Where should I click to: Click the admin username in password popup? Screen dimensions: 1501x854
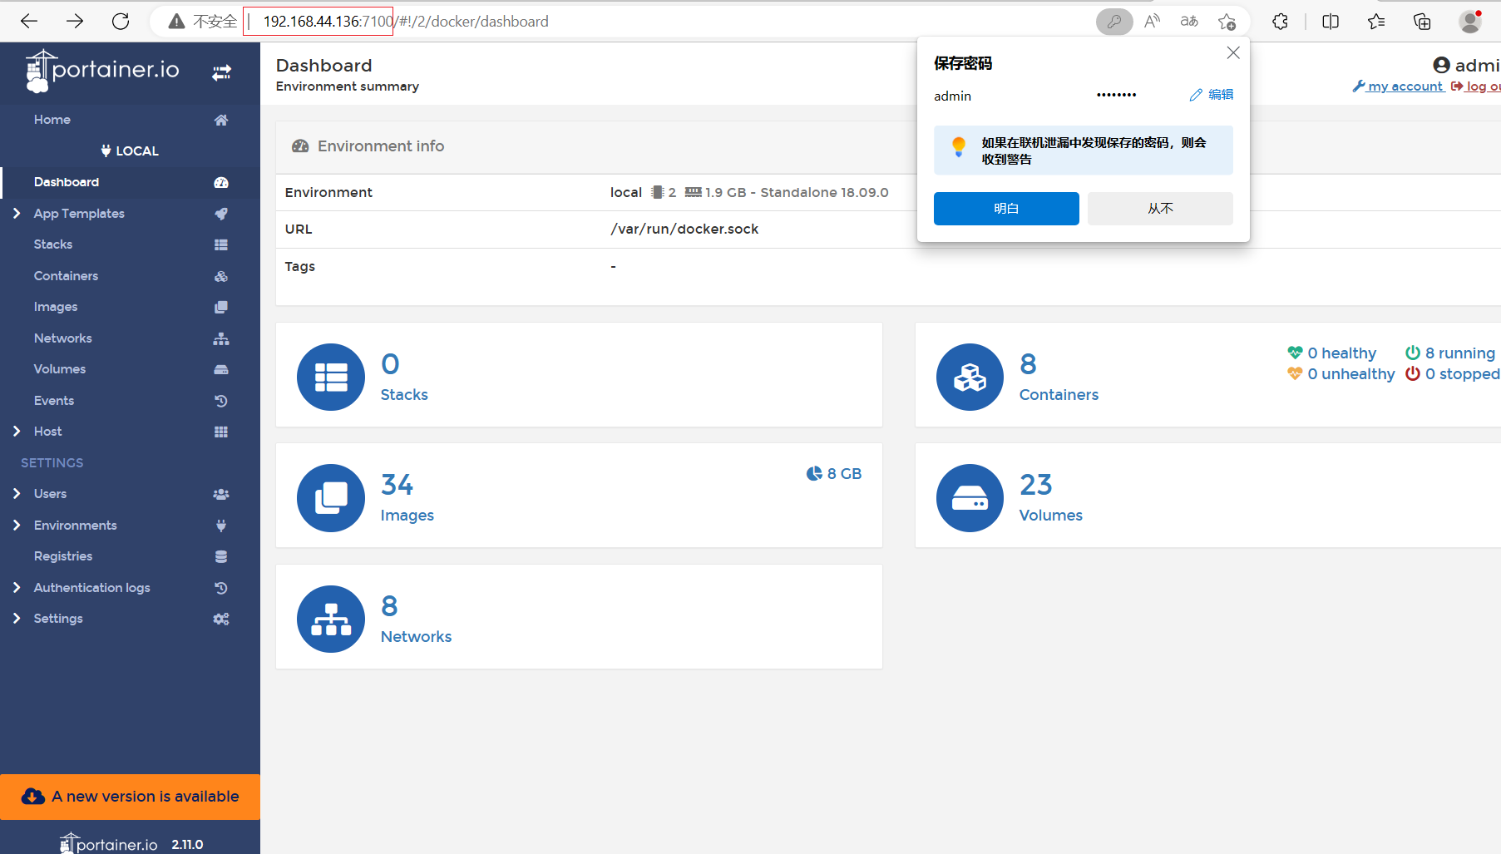(952, 96)
